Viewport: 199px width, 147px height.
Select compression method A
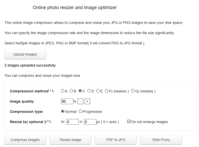[x=63, y=91]
